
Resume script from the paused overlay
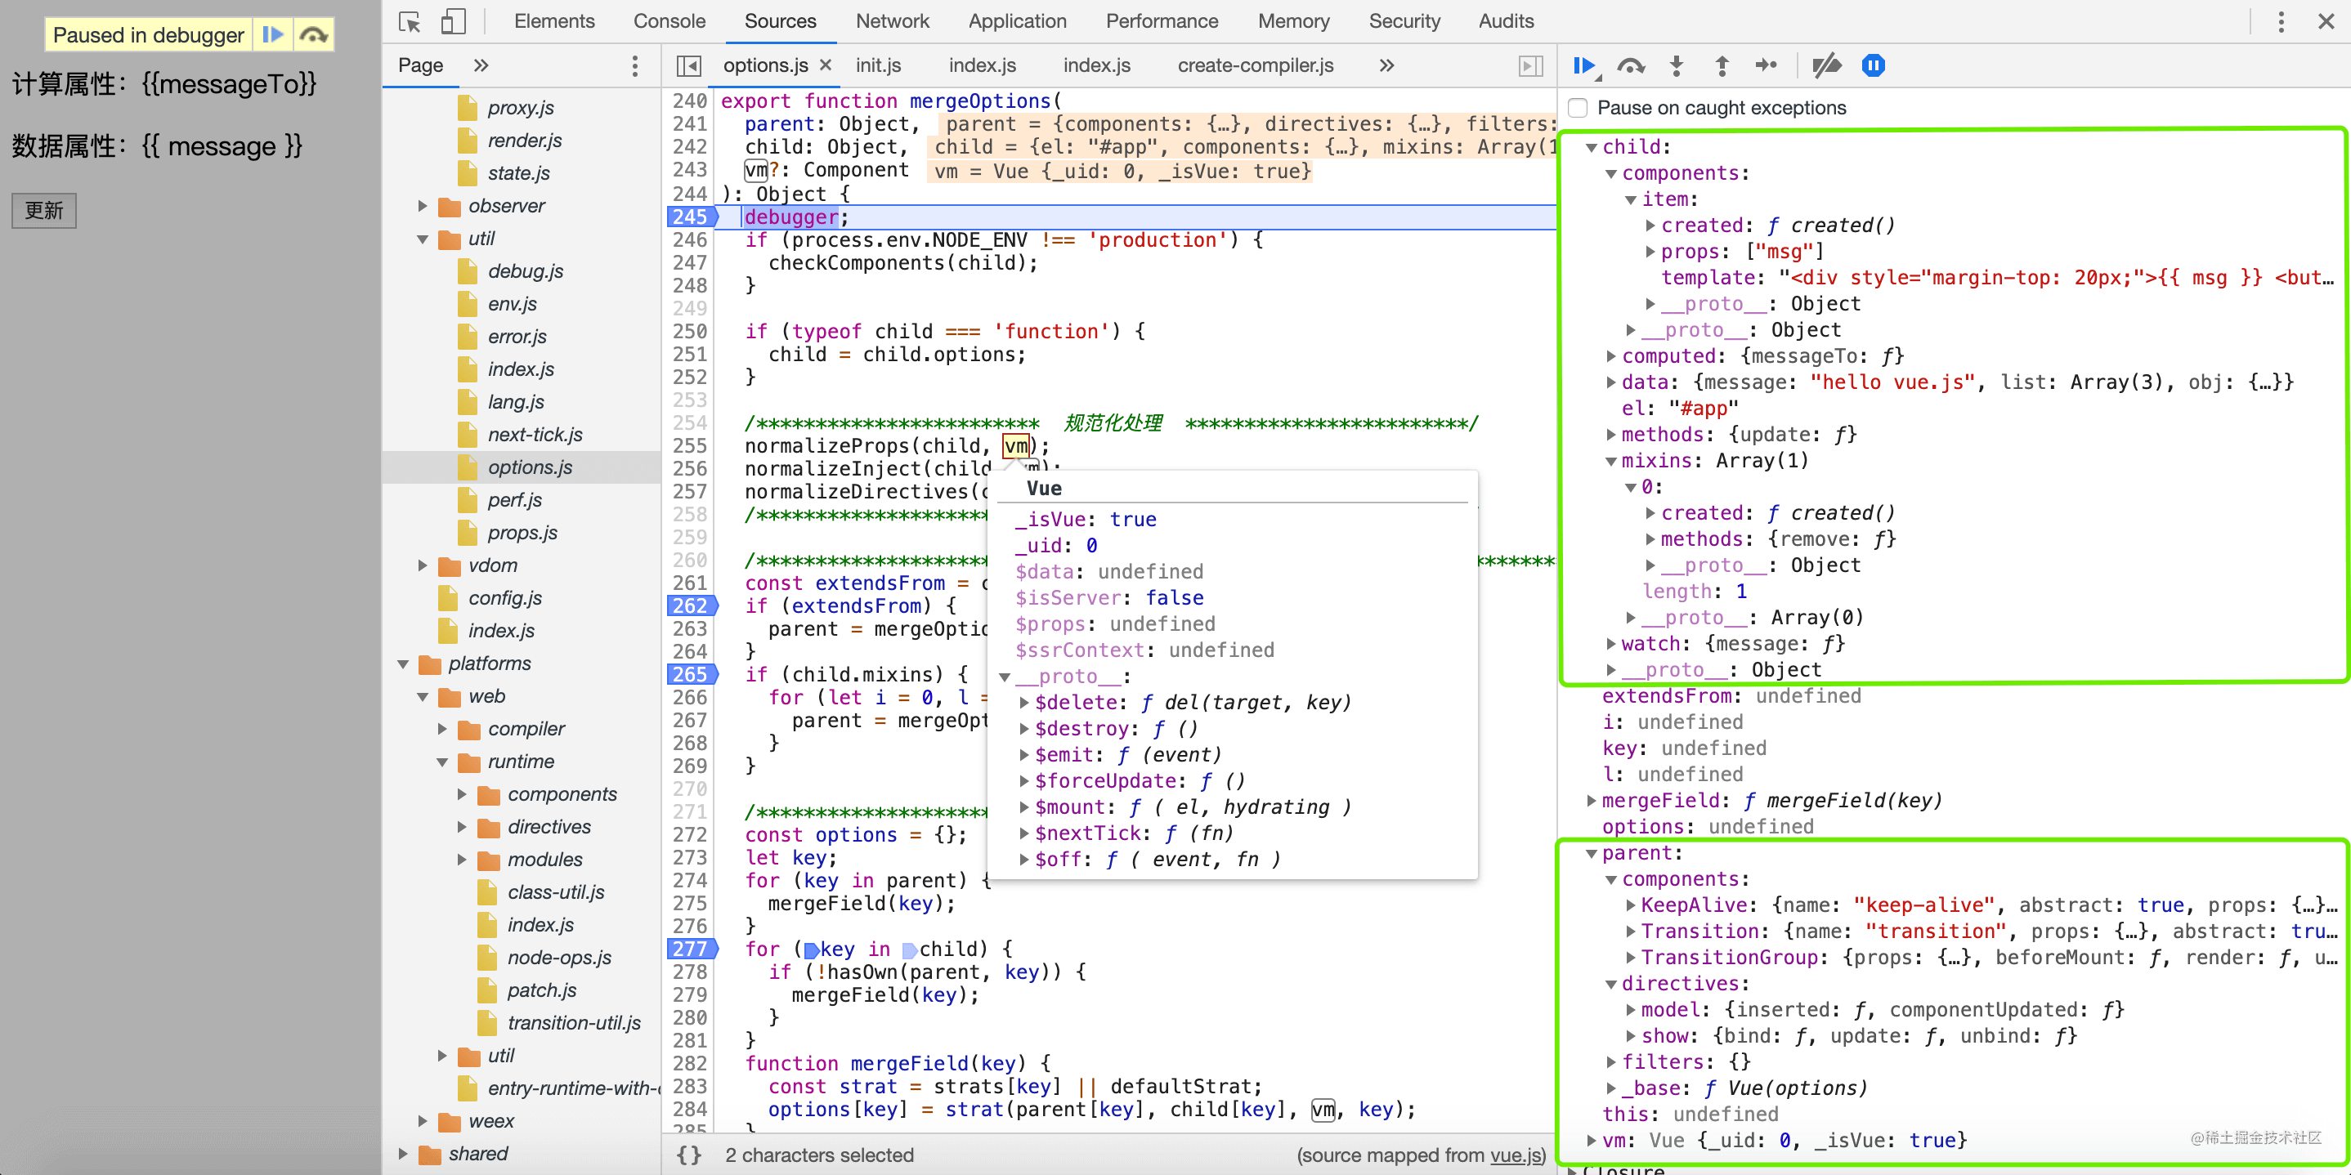coord(273,34)
